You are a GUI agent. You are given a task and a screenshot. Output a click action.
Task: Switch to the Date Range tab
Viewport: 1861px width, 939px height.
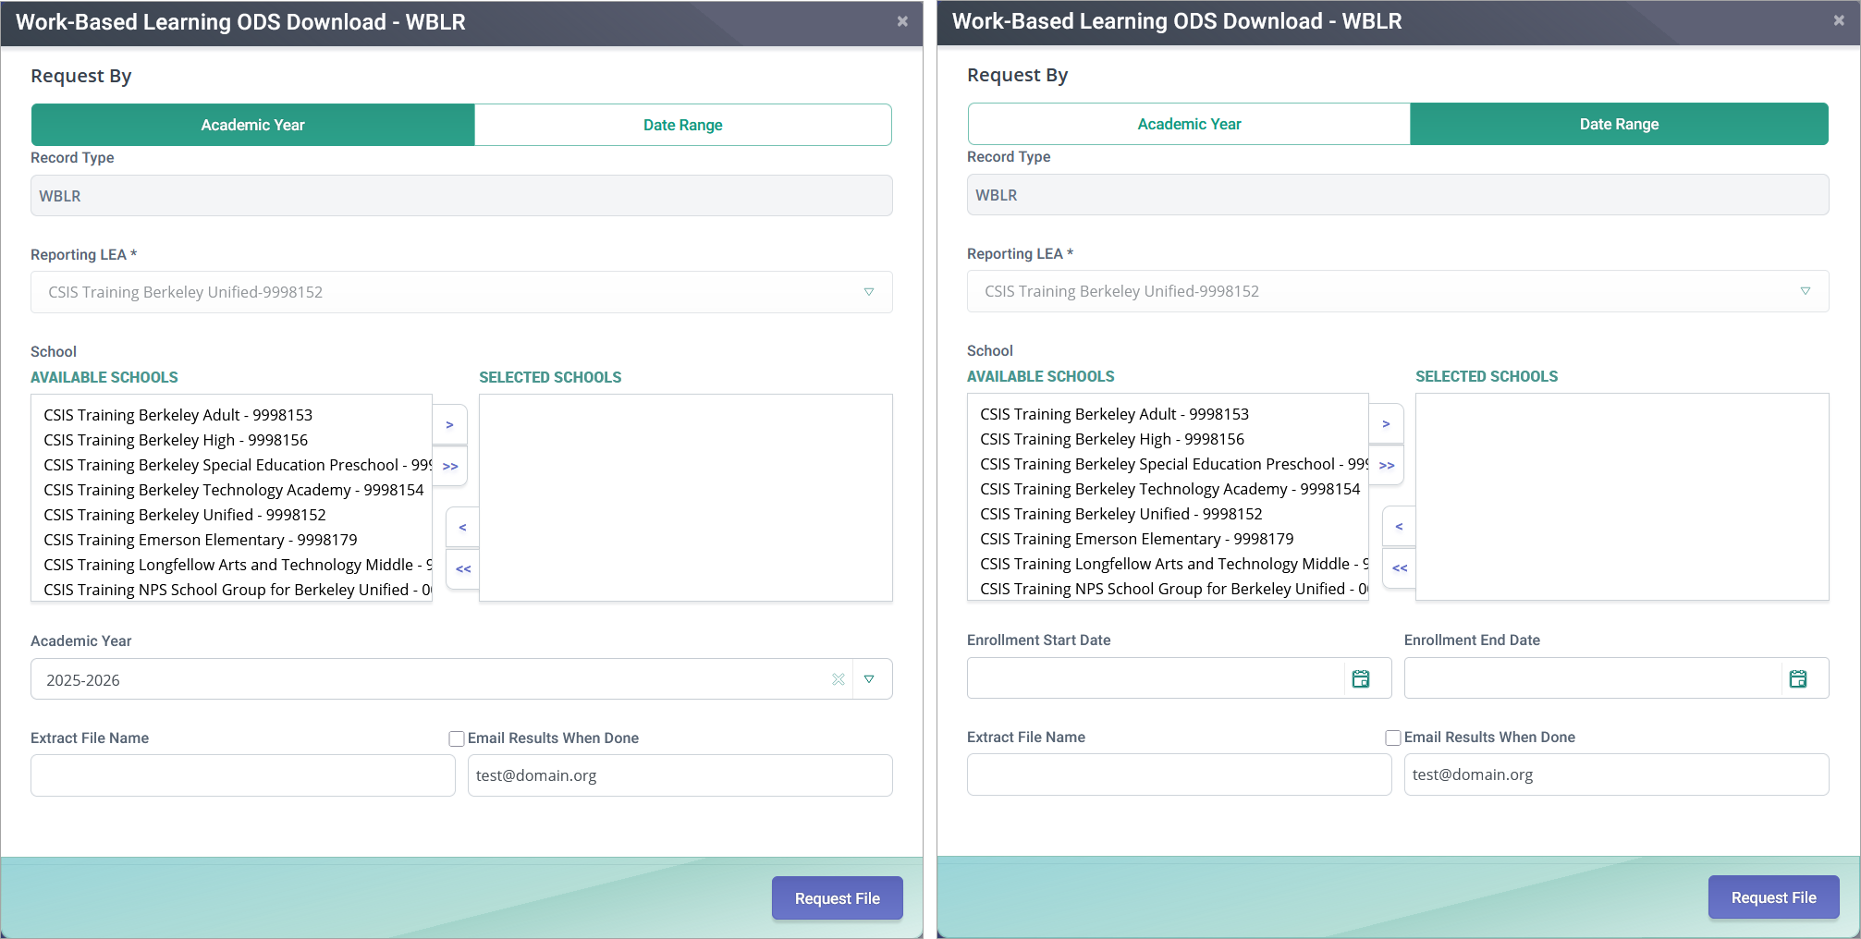(682, 124)
